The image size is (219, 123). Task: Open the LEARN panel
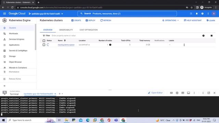(211, 20)
